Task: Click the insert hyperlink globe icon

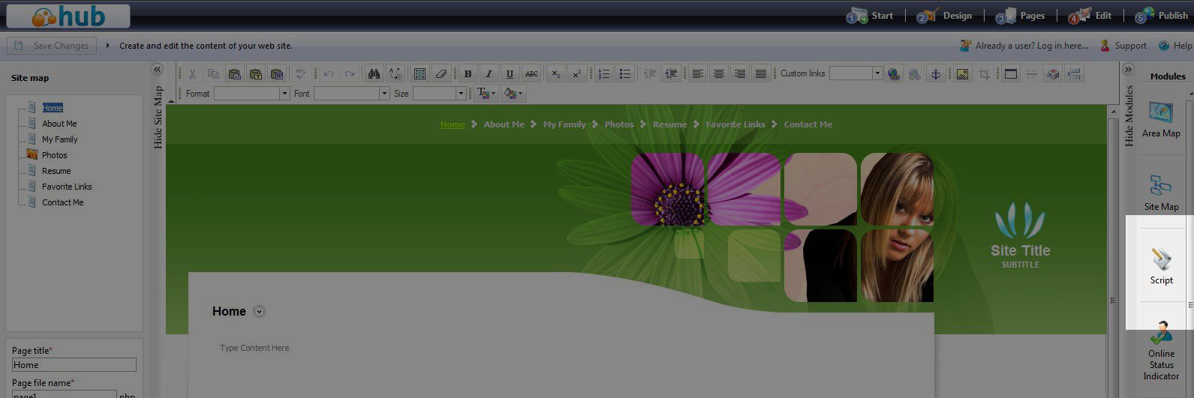Action: click(x=893, y=73)
